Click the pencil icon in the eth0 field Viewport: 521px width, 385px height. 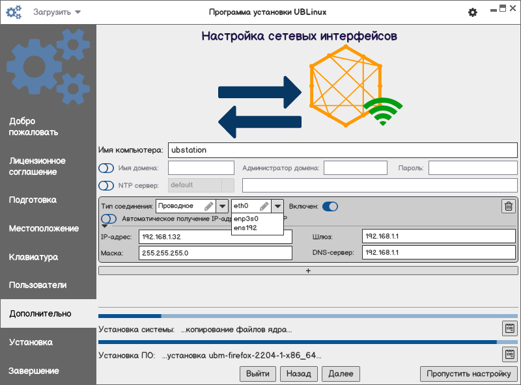tap(264, 206)
